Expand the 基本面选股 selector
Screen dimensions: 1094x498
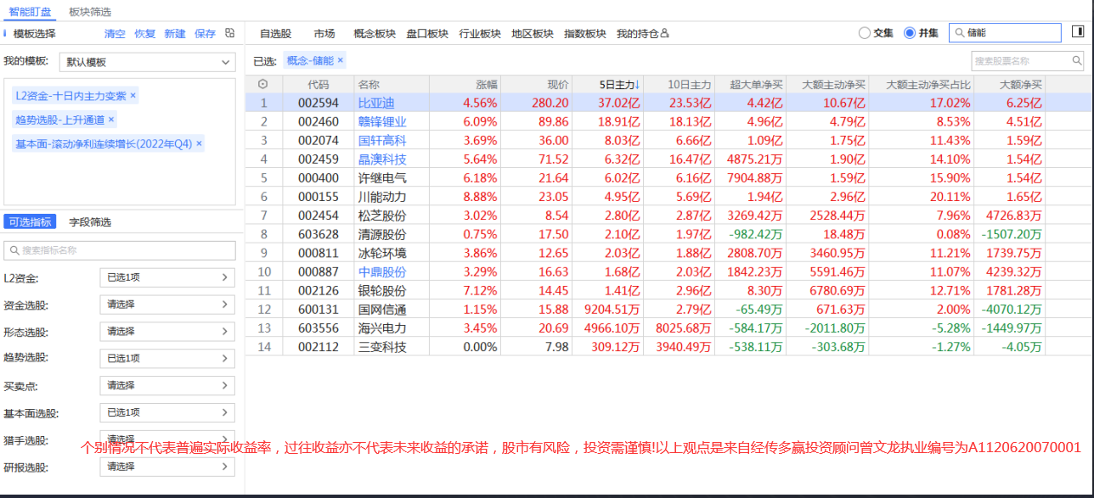[x=167, y=412]
